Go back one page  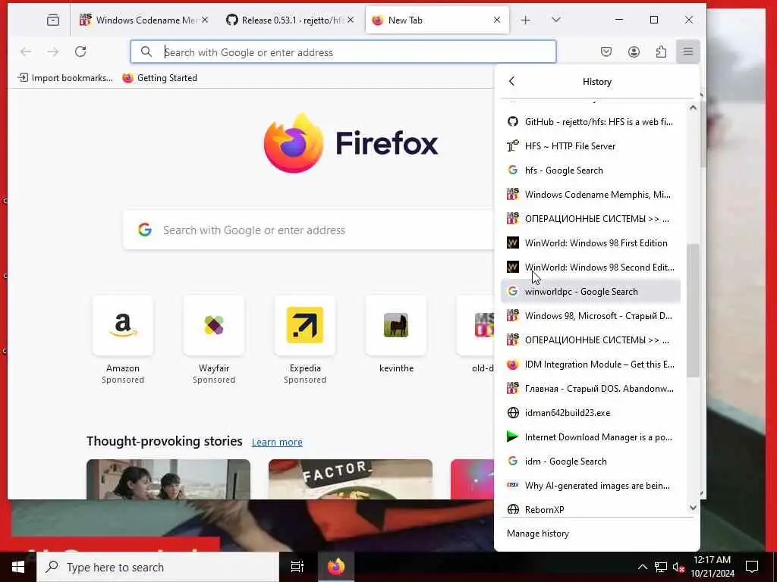pyautogui.click(x=26, y=52)
